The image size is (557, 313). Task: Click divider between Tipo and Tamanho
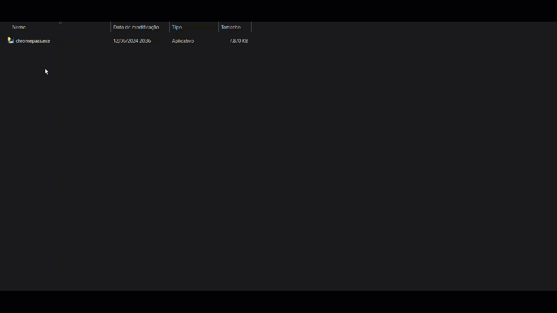218,27
